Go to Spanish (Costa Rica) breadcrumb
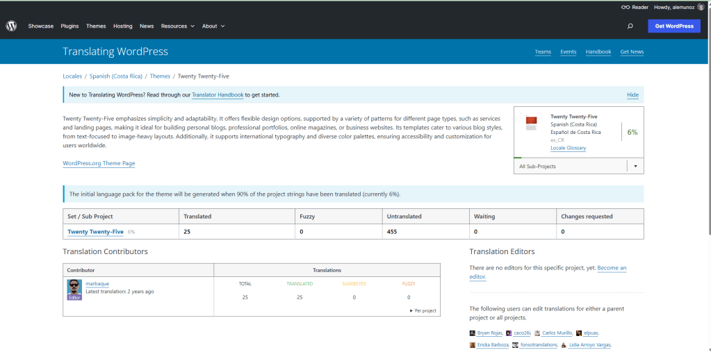Screen dimensions: 711x352 point(116,76)
